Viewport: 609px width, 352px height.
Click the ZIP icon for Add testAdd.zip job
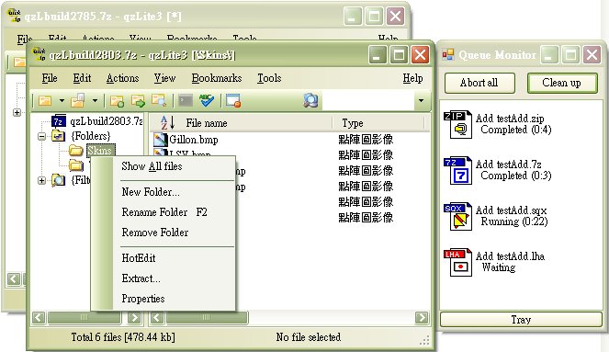click(x=458, y=124)
